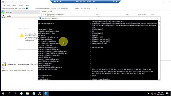Select the Exchange 2019 Recover Session tab

point(18,64)
